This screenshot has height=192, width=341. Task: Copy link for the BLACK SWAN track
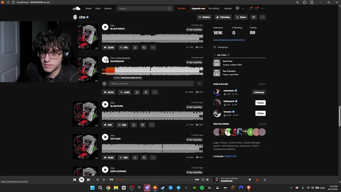(x=144, y=47)
